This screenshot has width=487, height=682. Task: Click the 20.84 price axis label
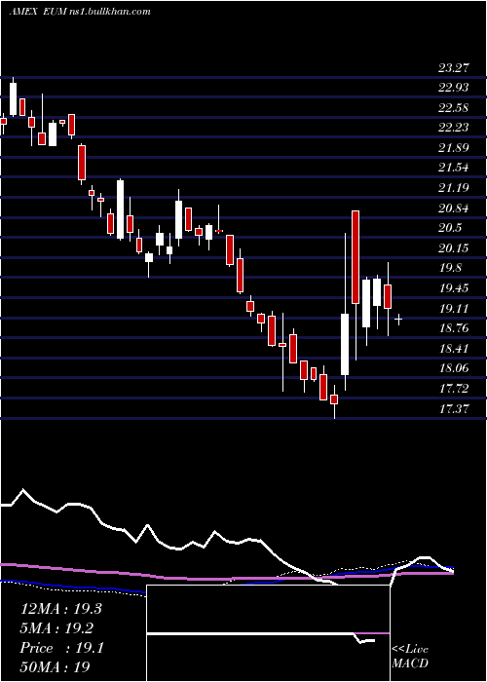click(x=454, y=208)
